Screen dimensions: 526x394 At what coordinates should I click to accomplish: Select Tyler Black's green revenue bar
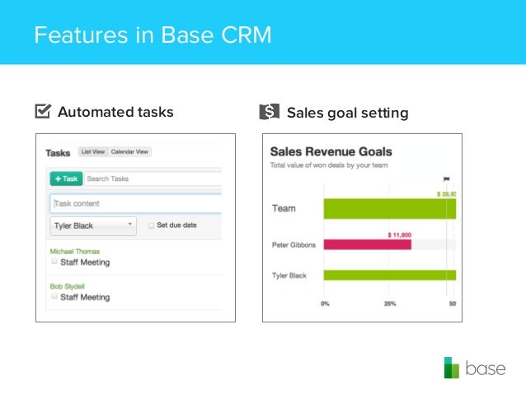(x=389, y=276)
